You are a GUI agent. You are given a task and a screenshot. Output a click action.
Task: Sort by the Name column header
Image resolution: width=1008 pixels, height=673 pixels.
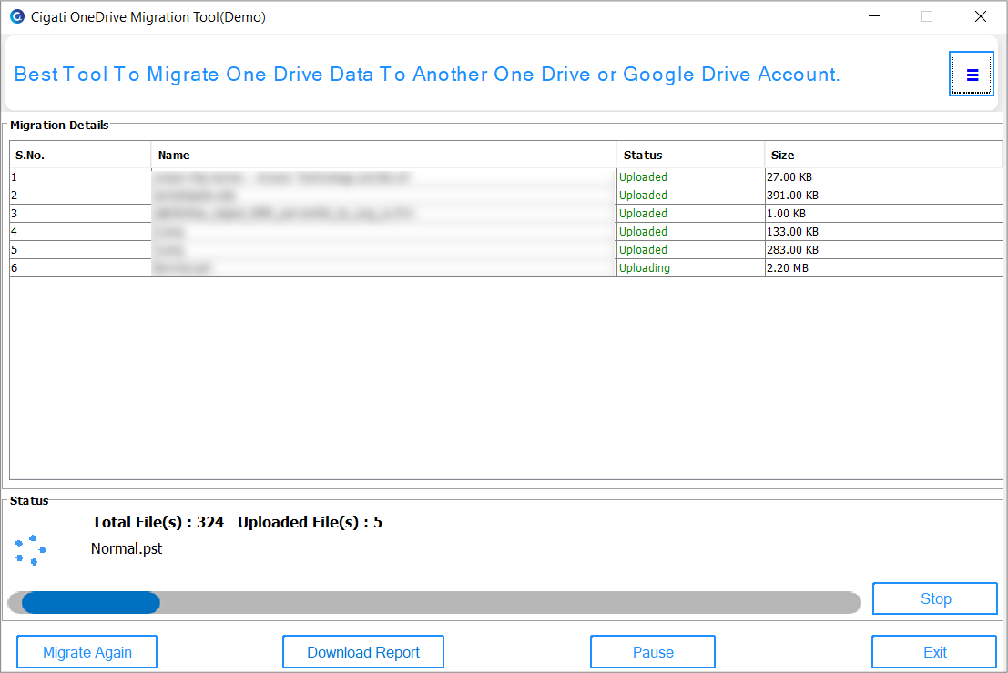(383, 155)
